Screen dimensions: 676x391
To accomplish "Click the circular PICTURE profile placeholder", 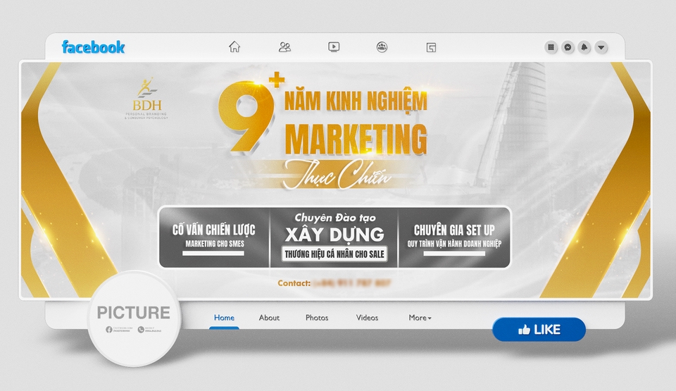I will click(x=134, y=318).
